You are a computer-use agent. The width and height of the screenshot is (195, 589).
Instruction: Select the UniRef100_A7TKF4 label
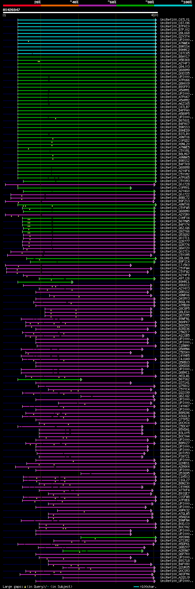coord(175,490)
